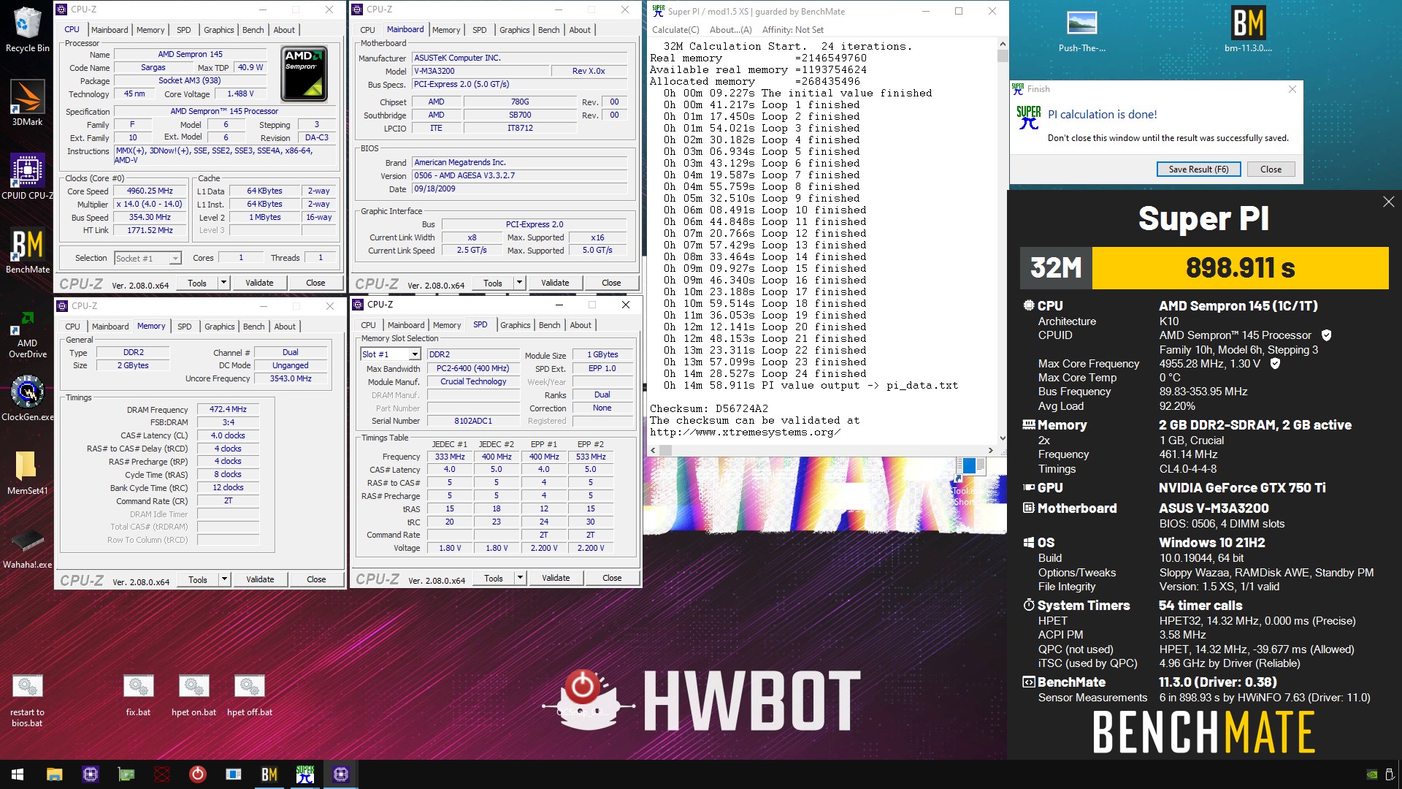Viewport: 1402px width, 789px height.
Task: Select CPU tab in SPD CPU-Z window
Action: pyautogui.click(x=368, y=325)
